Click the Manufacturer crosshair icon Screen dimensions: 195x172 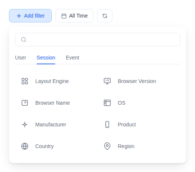25,125
